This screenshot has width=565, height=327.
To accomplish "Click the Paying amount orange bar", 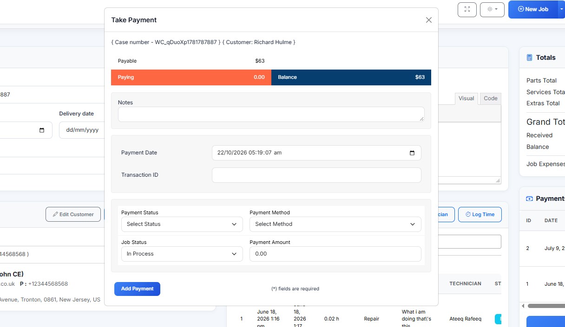I will [191, 77].
